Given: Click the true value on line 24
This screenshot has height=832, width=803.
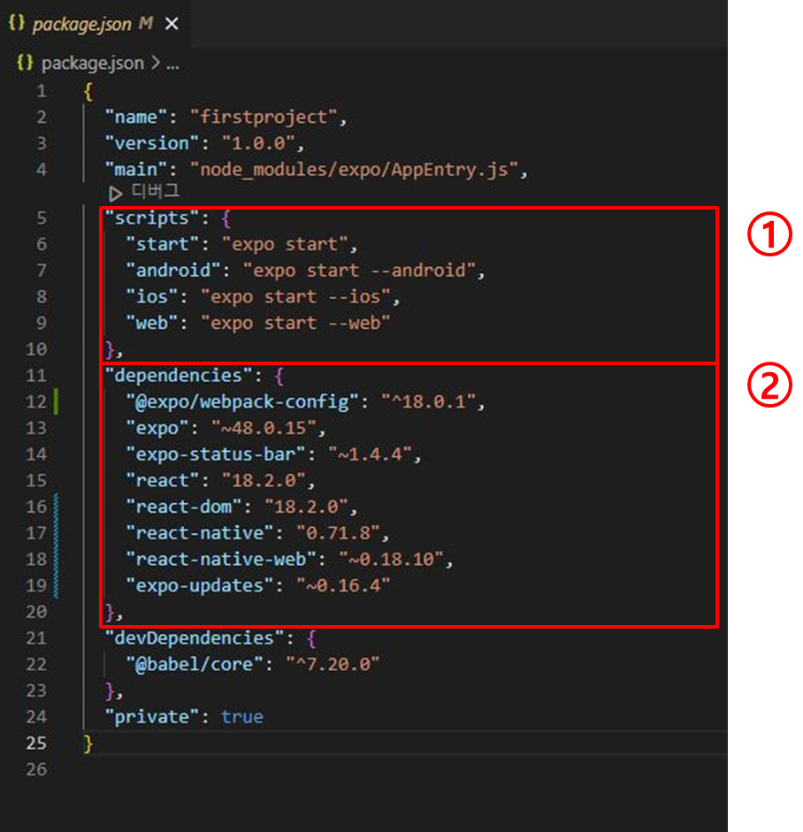Looking at the screenshot, I should [x=242, y=717].
